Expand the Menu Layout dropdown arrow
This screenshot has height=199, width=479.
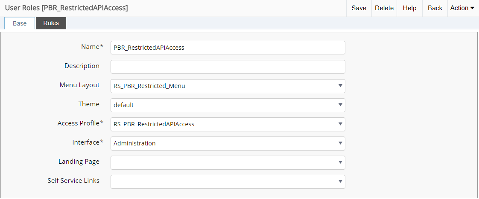(340, 86)
